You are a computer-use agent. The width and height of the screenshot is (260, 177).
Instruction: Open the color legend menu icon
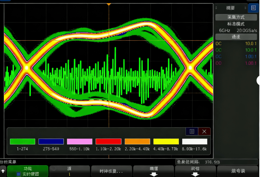[x=192, y=131]
